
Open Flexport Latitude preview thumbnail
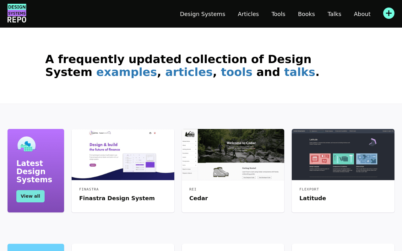pos(343,155)
